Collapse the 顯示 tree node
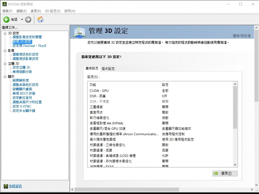Screen dimensions: 259x194 [x=5, y=76]
